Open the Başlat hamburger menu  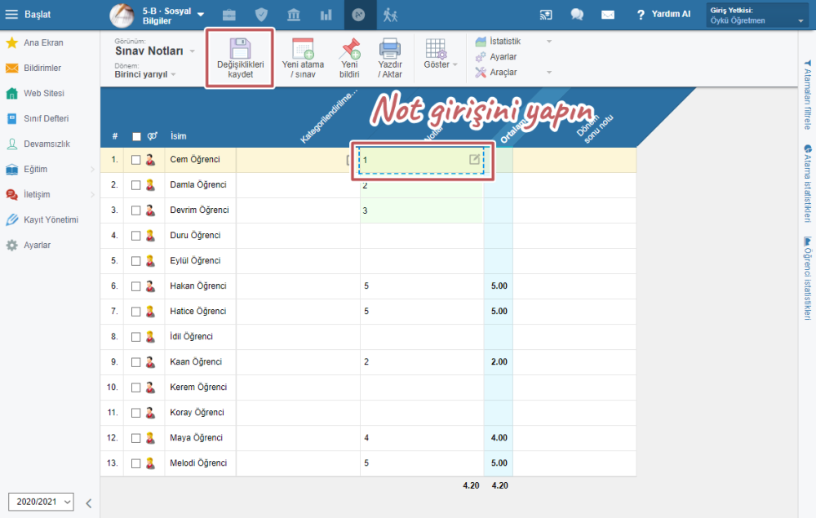pyautogui.click(x=11, y=15)
